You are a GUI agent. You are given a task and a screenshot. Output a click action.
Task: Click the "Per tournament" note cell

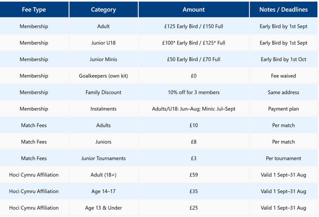coord(283,158)
